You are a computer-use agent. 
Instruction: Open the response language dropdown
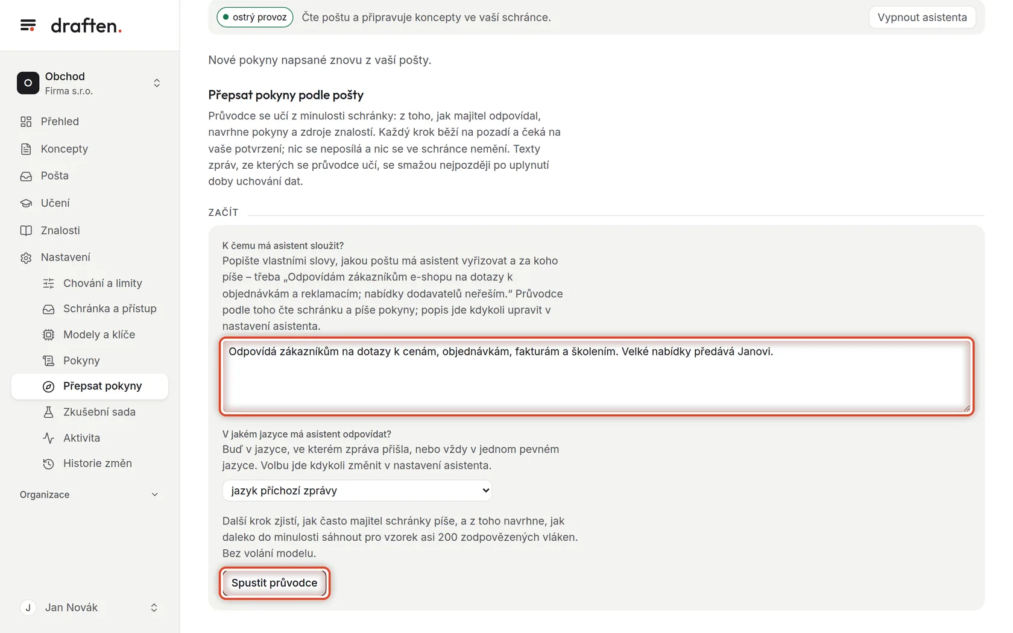point(357,491)
